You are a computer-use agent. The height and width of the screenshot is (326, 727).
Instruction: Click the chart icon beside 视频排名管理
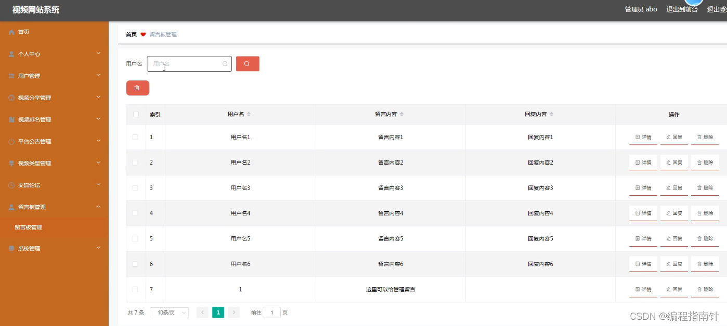(11, 119)
